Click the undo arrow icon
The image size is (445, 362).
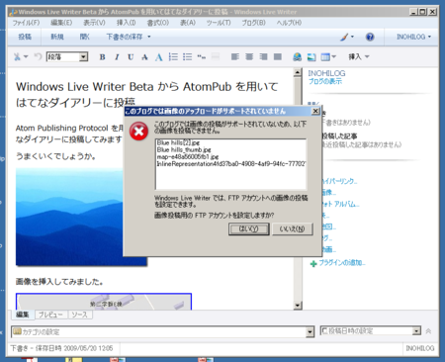38,56
